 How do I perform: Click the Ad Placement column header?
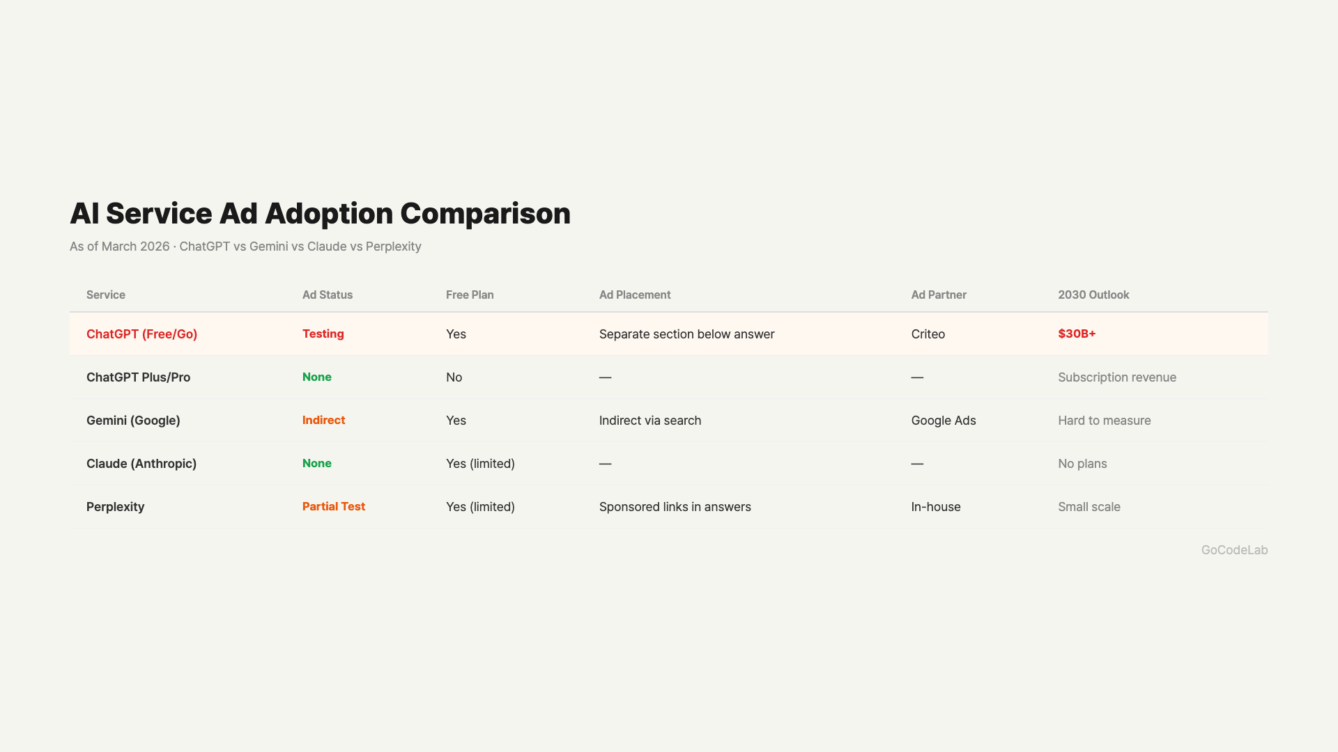[635, 295]
